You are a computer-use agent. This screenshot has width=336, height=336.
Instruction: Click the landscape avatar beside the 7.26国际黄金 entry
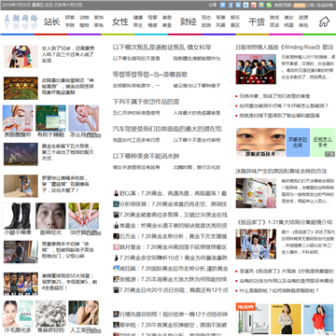pos(116,268)
